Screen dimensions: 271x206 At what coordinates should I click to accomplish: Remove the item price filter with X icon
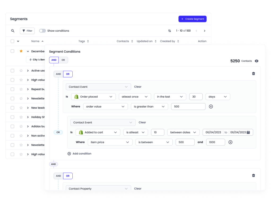click(x=230, y=142)
